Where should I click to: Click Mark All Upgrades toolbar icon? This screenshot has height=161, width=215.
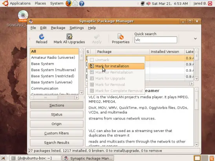tap(69, 36)
